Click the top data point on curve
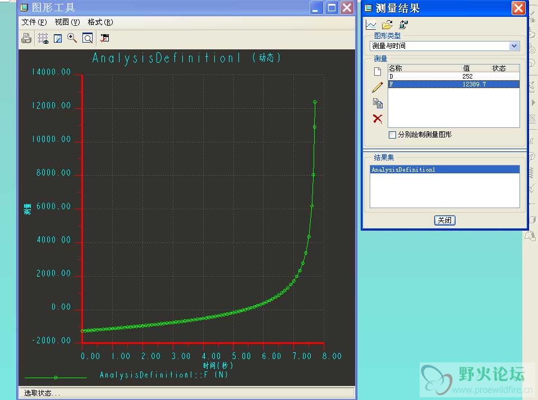The height and width of the screenshot is (400, 538). (x=315, y=102)
